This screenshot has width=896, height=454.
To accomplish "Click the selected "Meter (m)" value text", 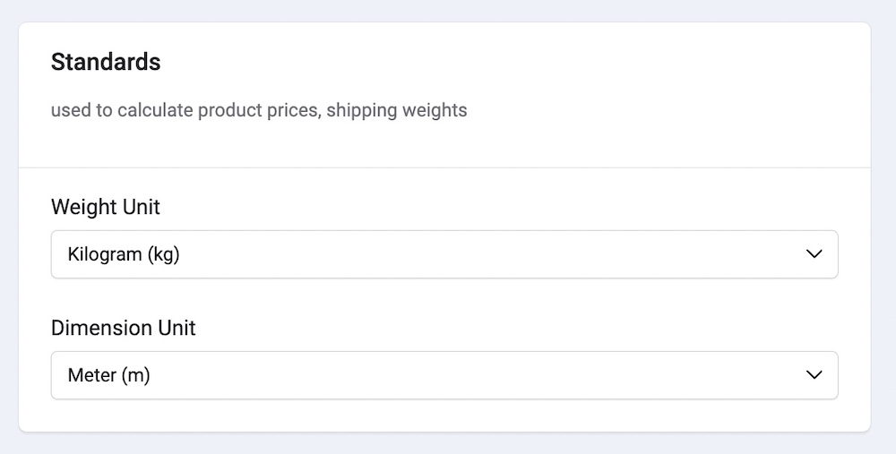I will tap(108, 375).
